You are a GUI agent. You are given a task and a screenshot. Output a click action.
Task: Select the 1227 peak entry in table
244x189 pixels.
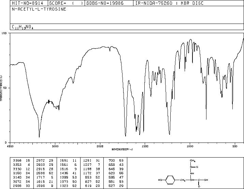click(91, 165)
